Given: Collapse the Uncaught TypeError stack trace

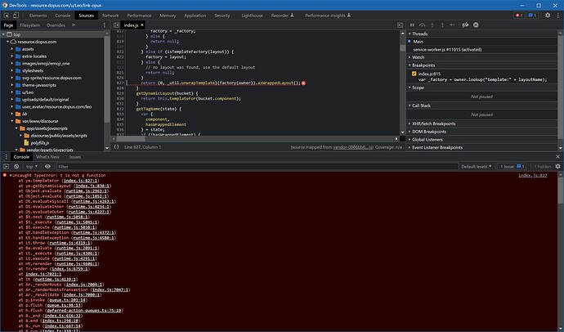Looking at the screenshot, I should [x=11, y=176].
